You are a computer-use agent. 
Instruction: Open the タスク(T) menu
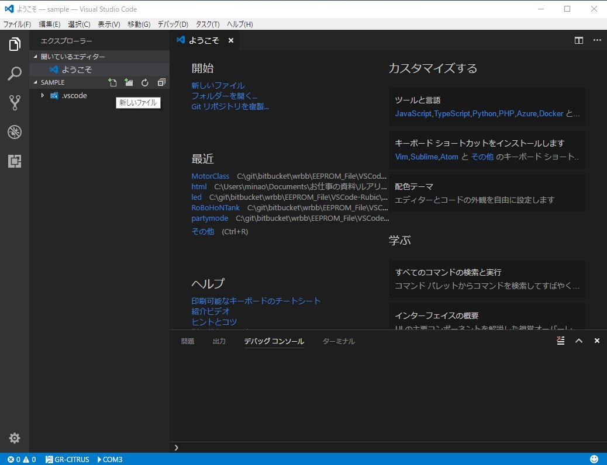pos(208,25)
